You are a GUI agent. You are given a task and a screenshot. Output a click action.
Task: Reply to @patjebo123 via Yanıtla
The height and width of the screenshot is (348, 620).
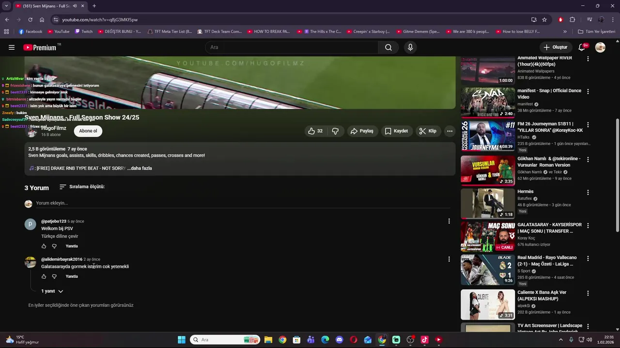pos(72,246)
